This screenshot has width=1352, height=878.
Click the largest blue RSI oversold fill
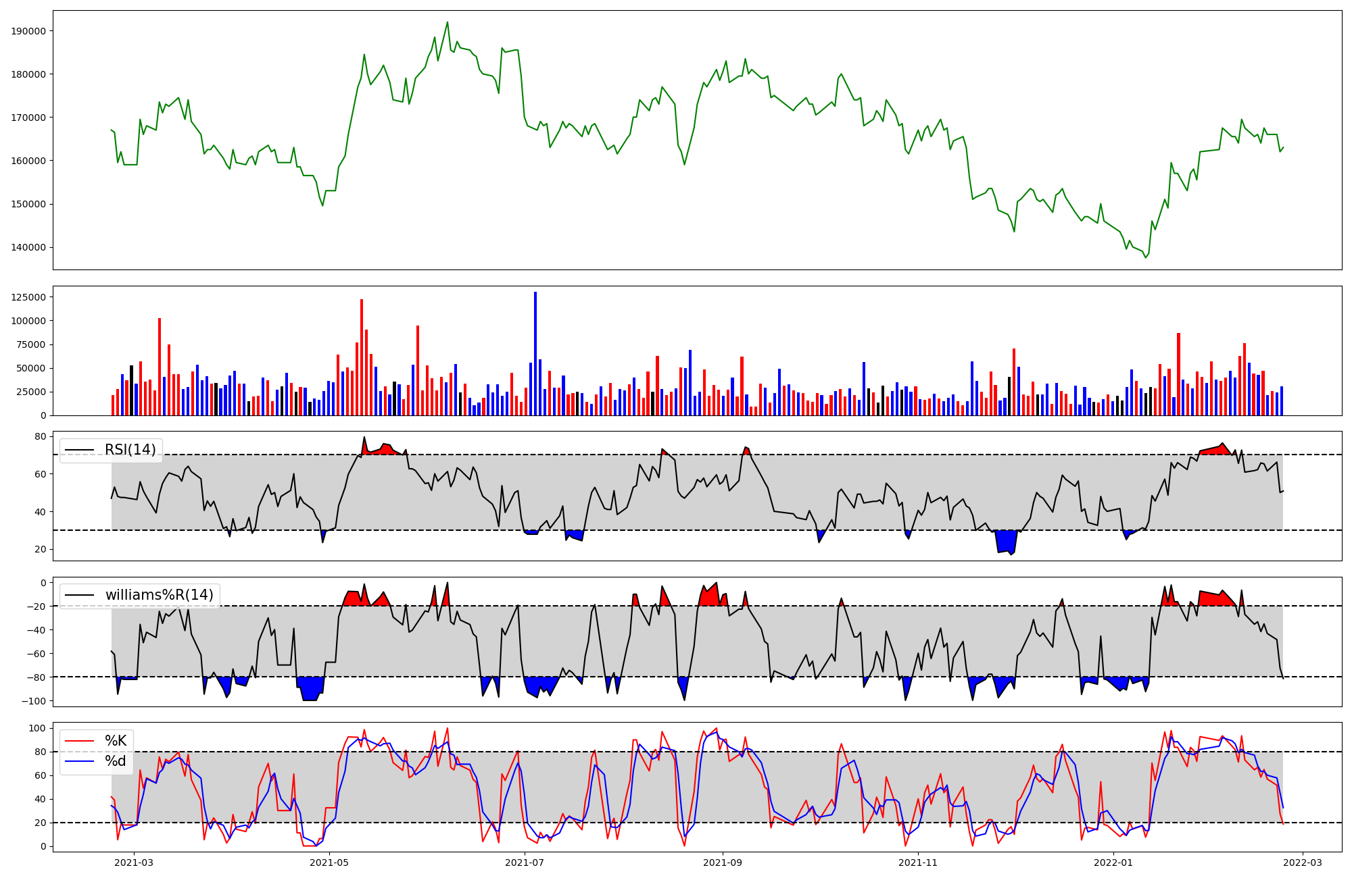(x=1007, y=540)
